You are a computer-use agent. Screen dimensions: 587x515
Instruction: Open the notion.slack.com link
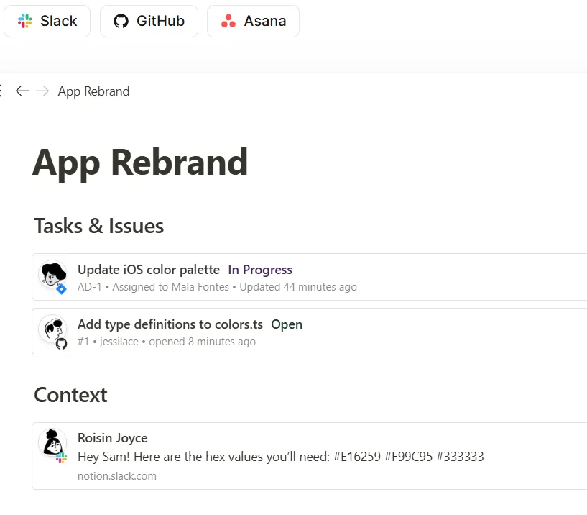pos(117,475)
